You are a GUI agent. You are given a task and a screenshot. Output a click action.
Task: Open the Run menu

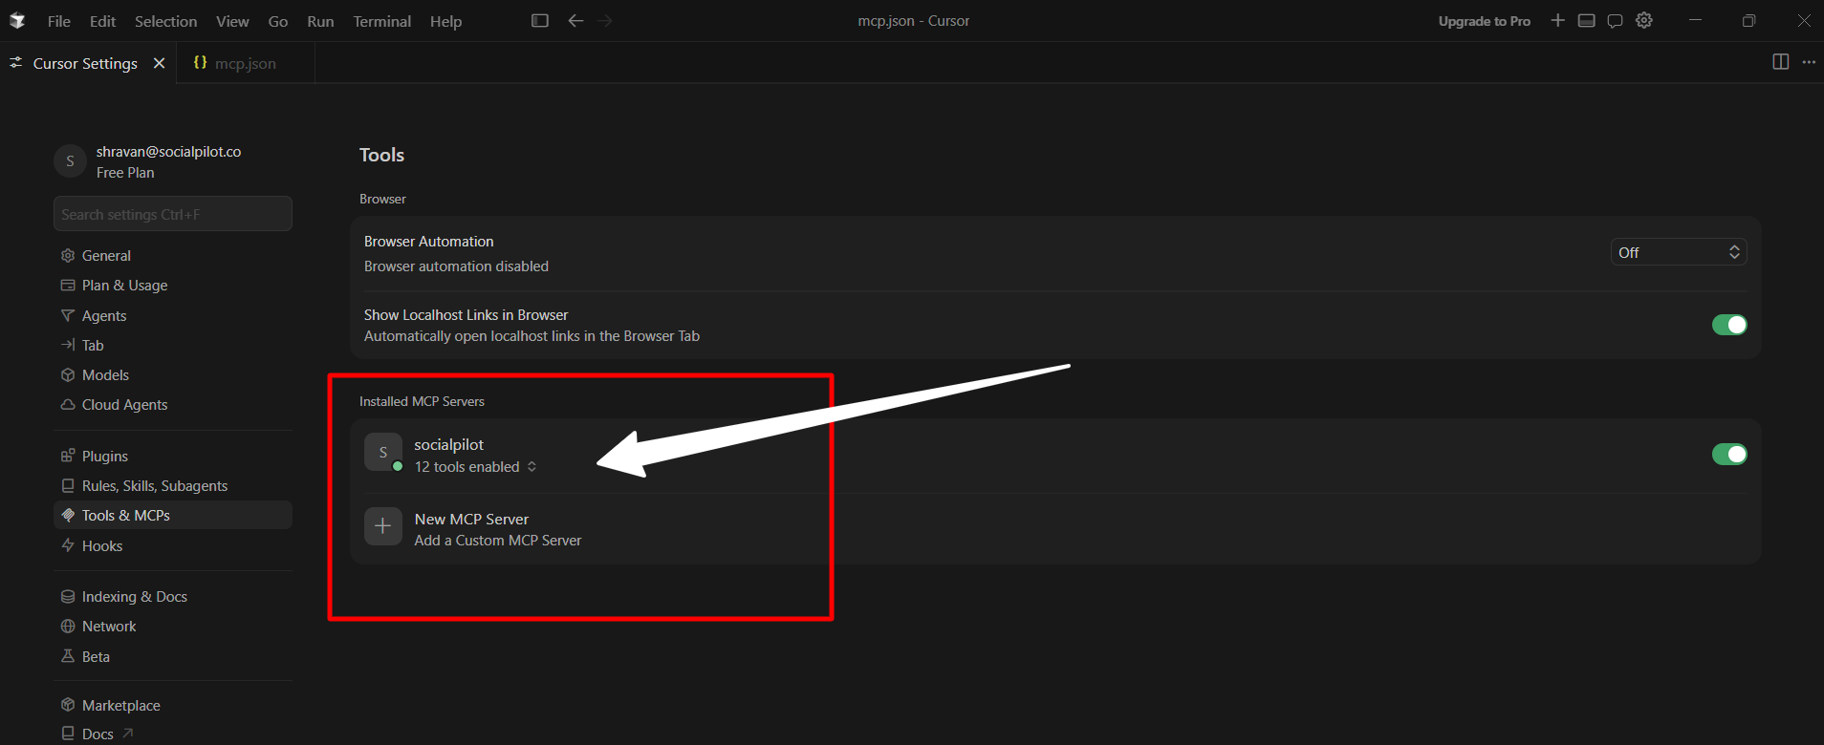coord(320,21)
